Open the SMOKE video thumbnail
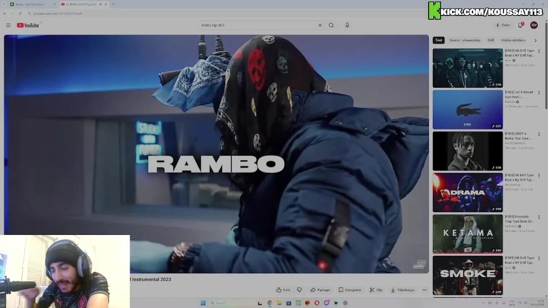The height and width of the screenshot is (308, 548). (468, 275)
